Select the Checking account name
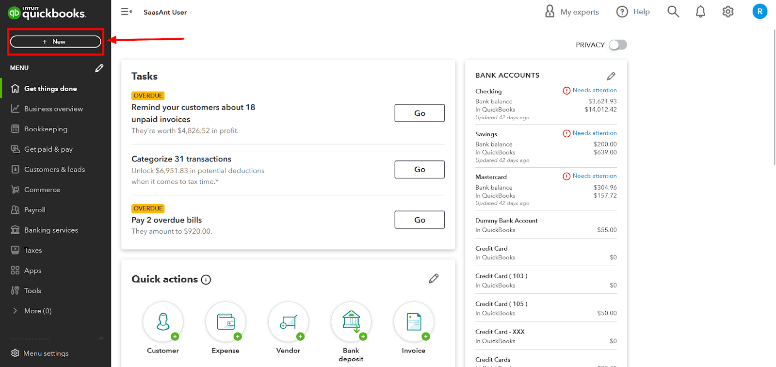This screenshot has width=776, height=367. (488, 91)
